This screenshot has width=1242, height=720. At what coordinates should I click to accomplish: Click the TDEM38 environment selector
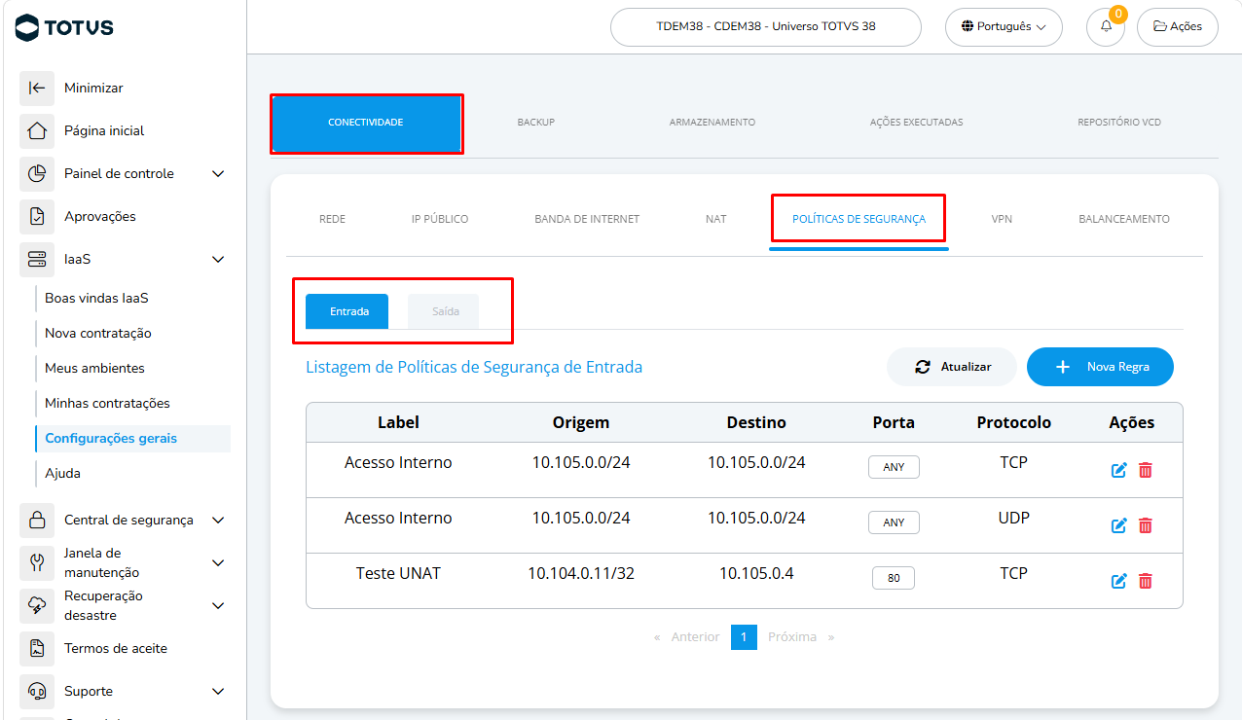tap(766, 26)
